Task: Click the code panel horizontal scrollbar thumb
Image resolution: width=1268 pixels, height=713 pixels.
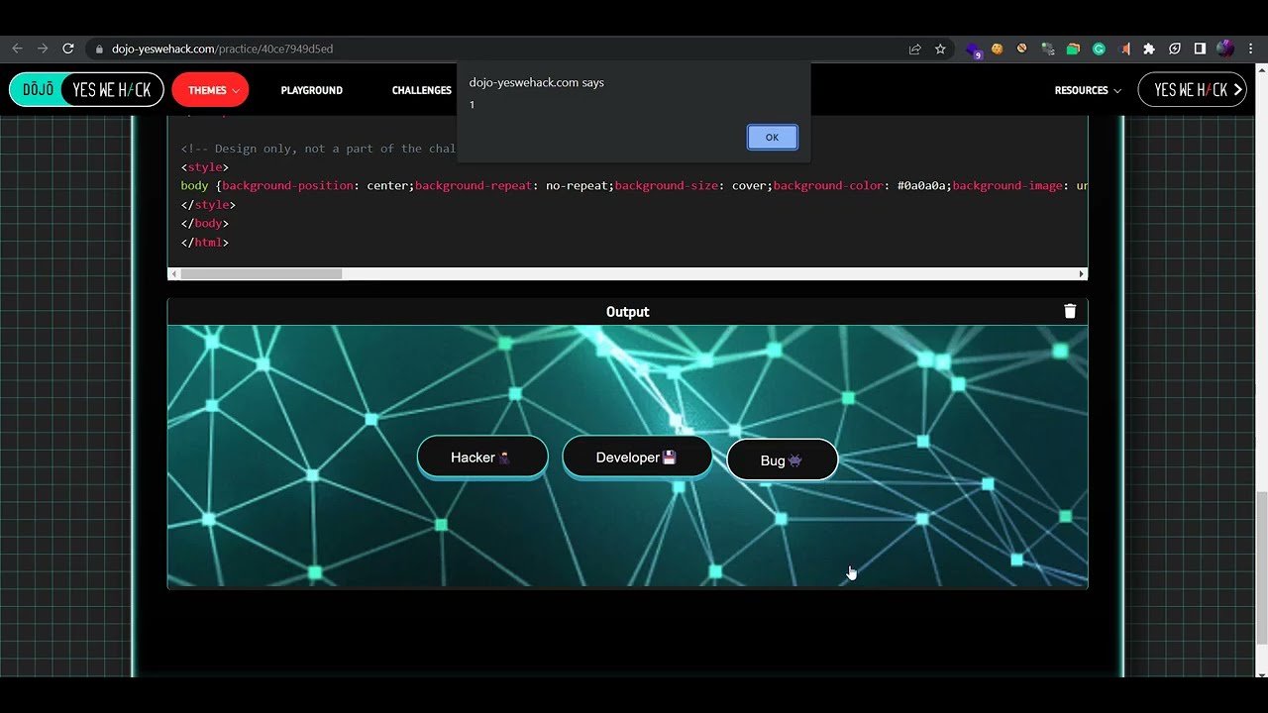Action: pyautogui.click(x=262, y=274)
